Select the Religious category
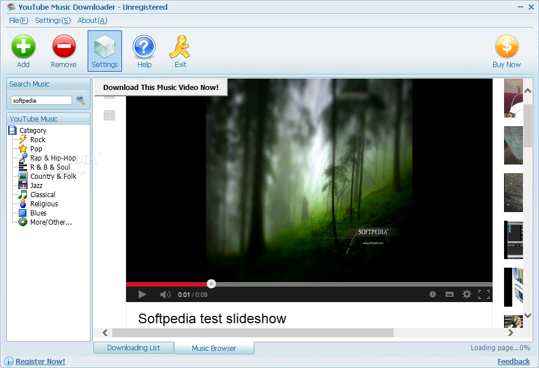The height and width of the screenshot is (368, 539). [x=44, y=204]
